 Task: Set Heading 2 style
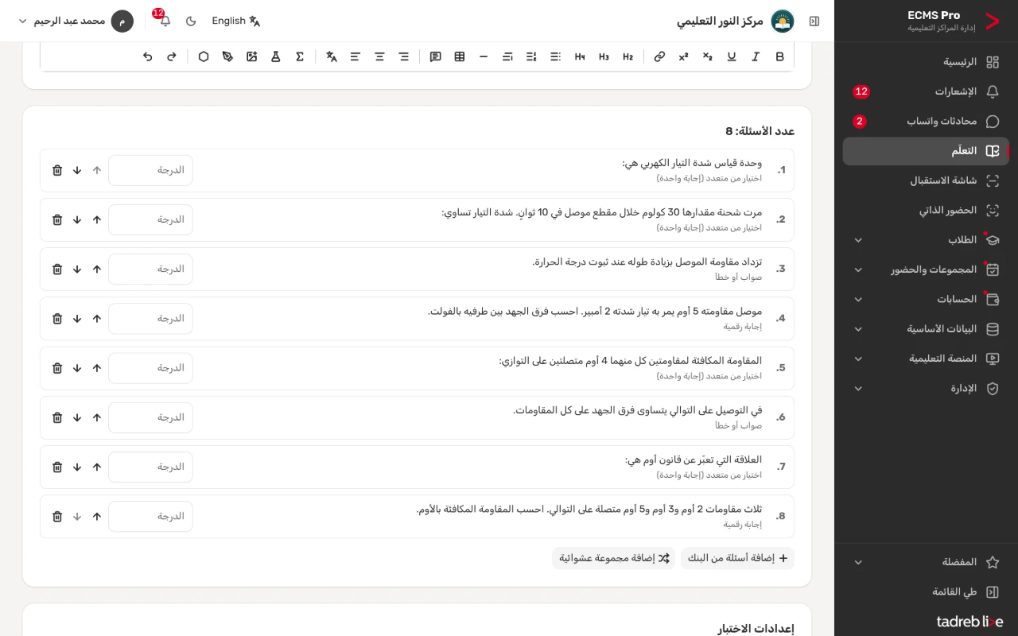[x=628, y=56]
